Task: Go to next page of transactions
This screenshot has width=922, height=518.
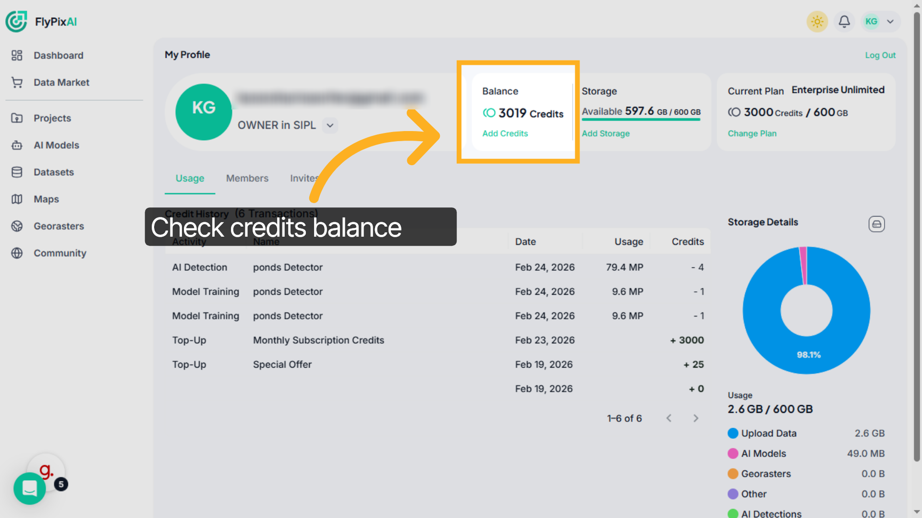Action: [x=696, y=418]
